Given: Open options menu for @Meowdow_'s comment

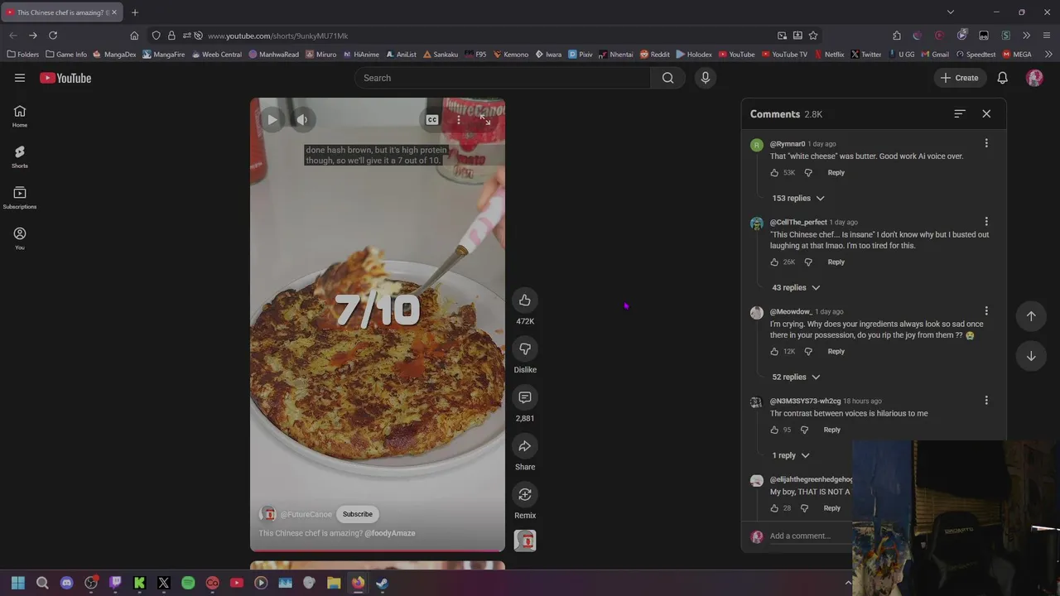Looking at the screenshot, I should tap(986, 311).
